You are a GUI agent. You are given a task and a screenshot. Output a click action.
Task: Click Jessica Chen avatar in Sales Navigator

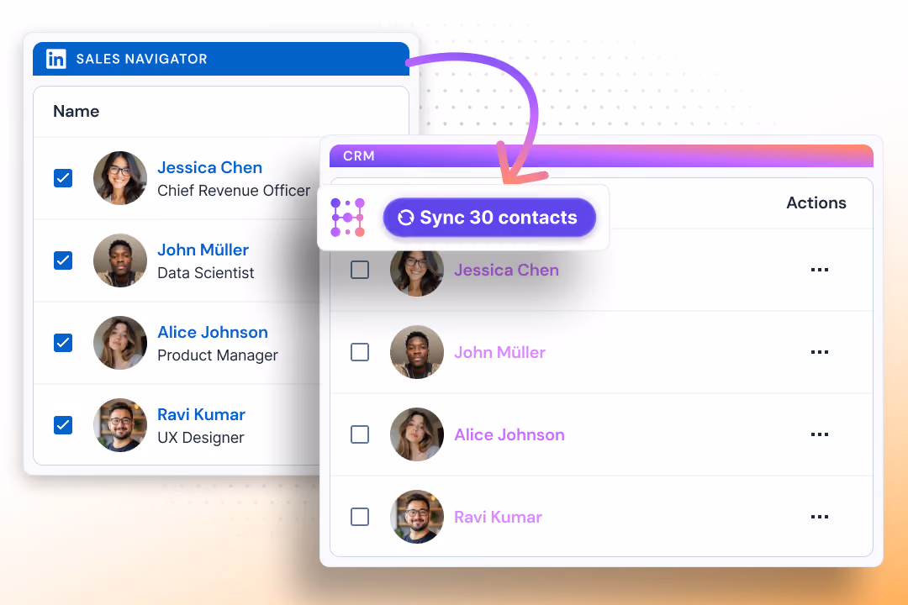[x=120, y=178]
